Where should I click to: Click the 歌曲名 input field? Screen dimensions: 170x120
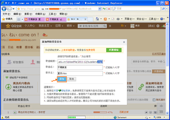coord(80,68)
